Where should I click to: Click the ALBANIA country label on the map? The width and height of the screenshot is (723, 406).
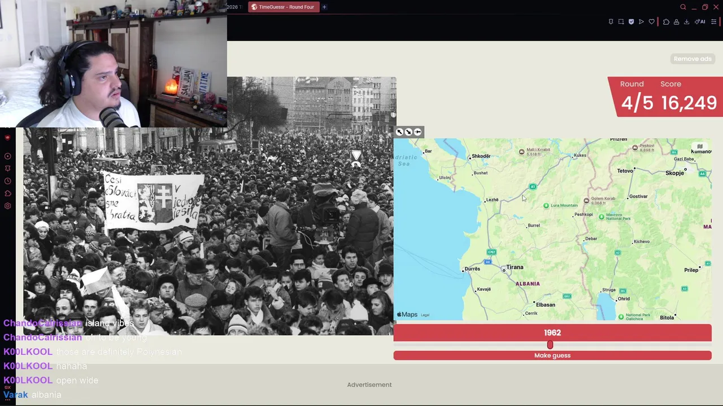[528, 284]
